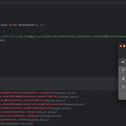Click 'doConnect' in the stack trace
This screenshot has width=126, height=126.
(34, 116)
